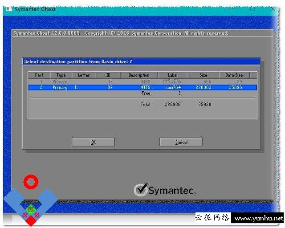Click the total data size 35920

pos(205,104)
